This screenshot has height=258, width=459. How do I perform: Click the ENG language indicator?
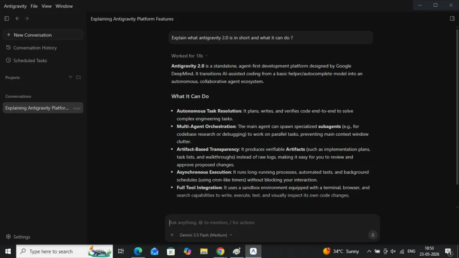pyautogui.click(x=411, y=251)
